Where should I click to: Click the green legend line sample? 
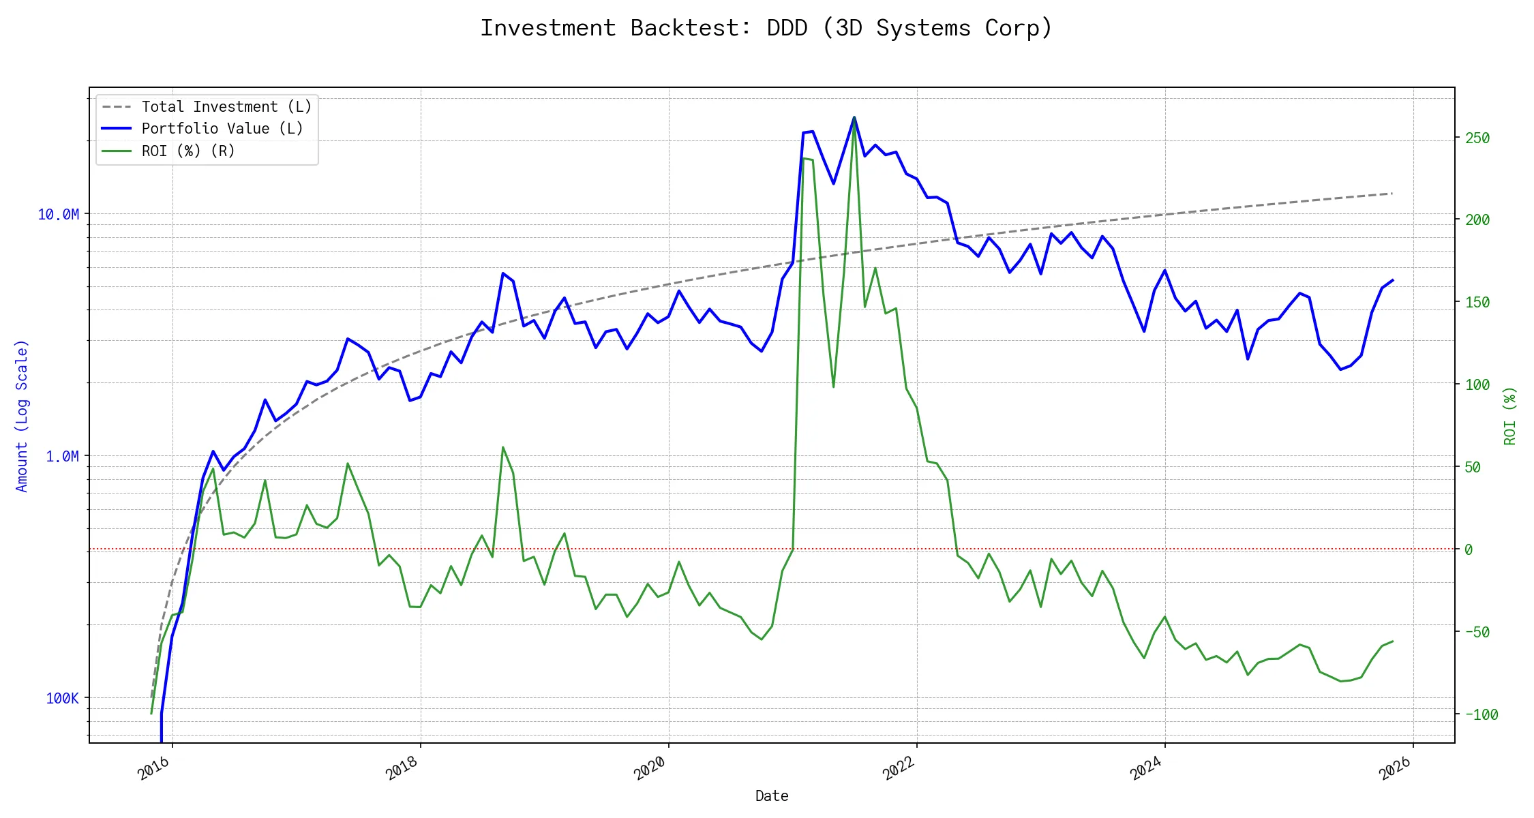tap(117, 151)
